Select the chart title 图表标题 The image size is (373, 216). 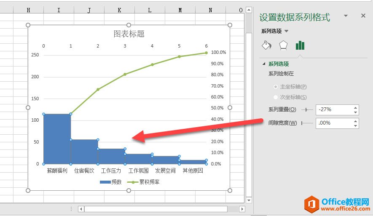point(129,34)
